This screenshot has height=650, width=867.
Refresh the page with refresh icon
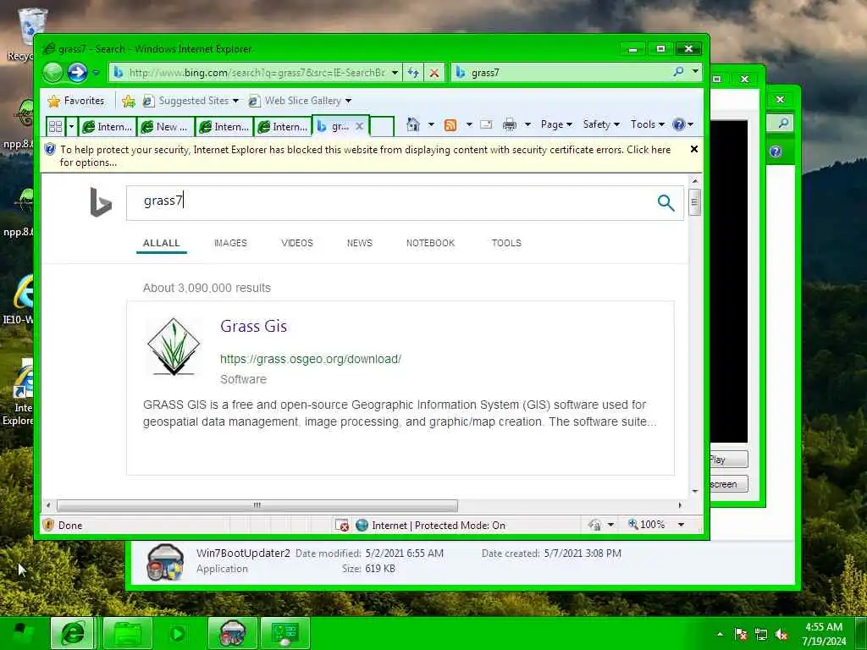[x=413, y=73]
